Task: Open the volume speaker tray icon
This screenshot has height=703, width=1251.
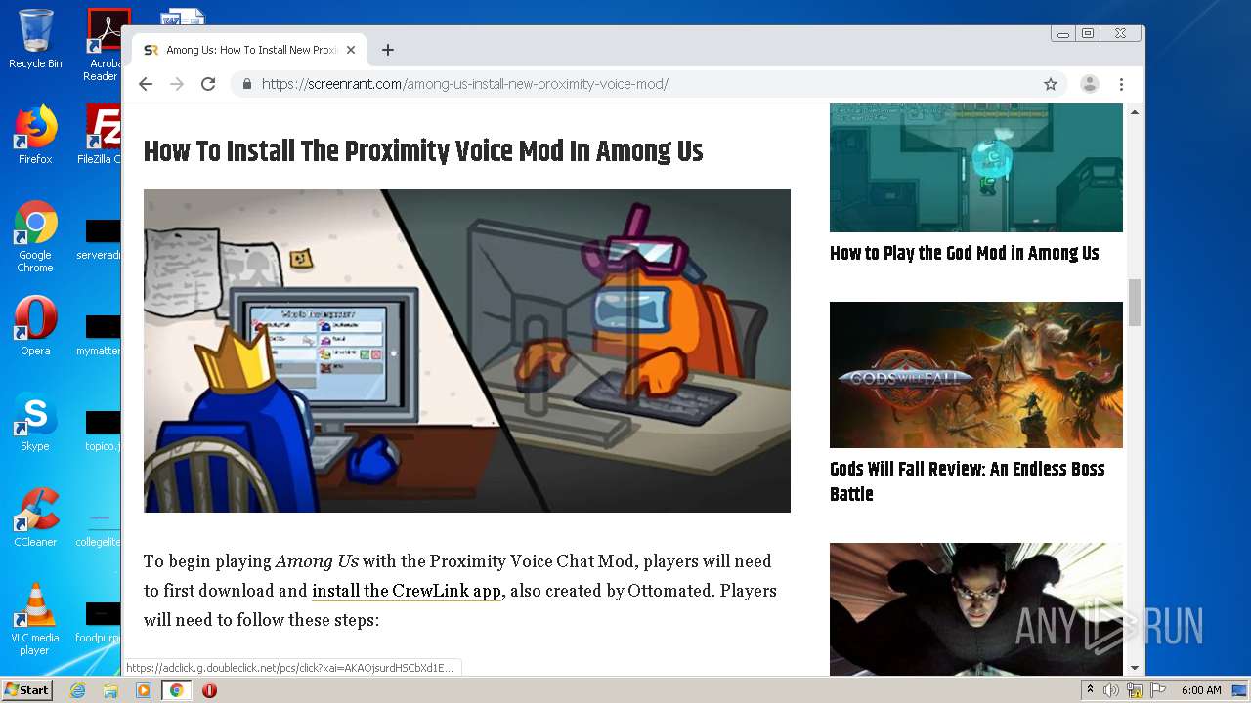Action: pos(1111,690)
